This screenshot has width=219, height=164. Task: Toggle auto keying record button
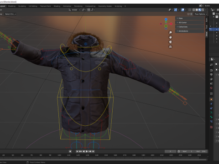pyautogui.click(x=70, y=151)
